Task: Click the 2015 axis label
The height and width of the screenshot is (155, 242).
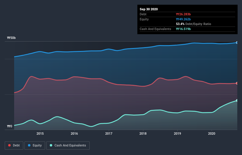Action: [40, 133]
